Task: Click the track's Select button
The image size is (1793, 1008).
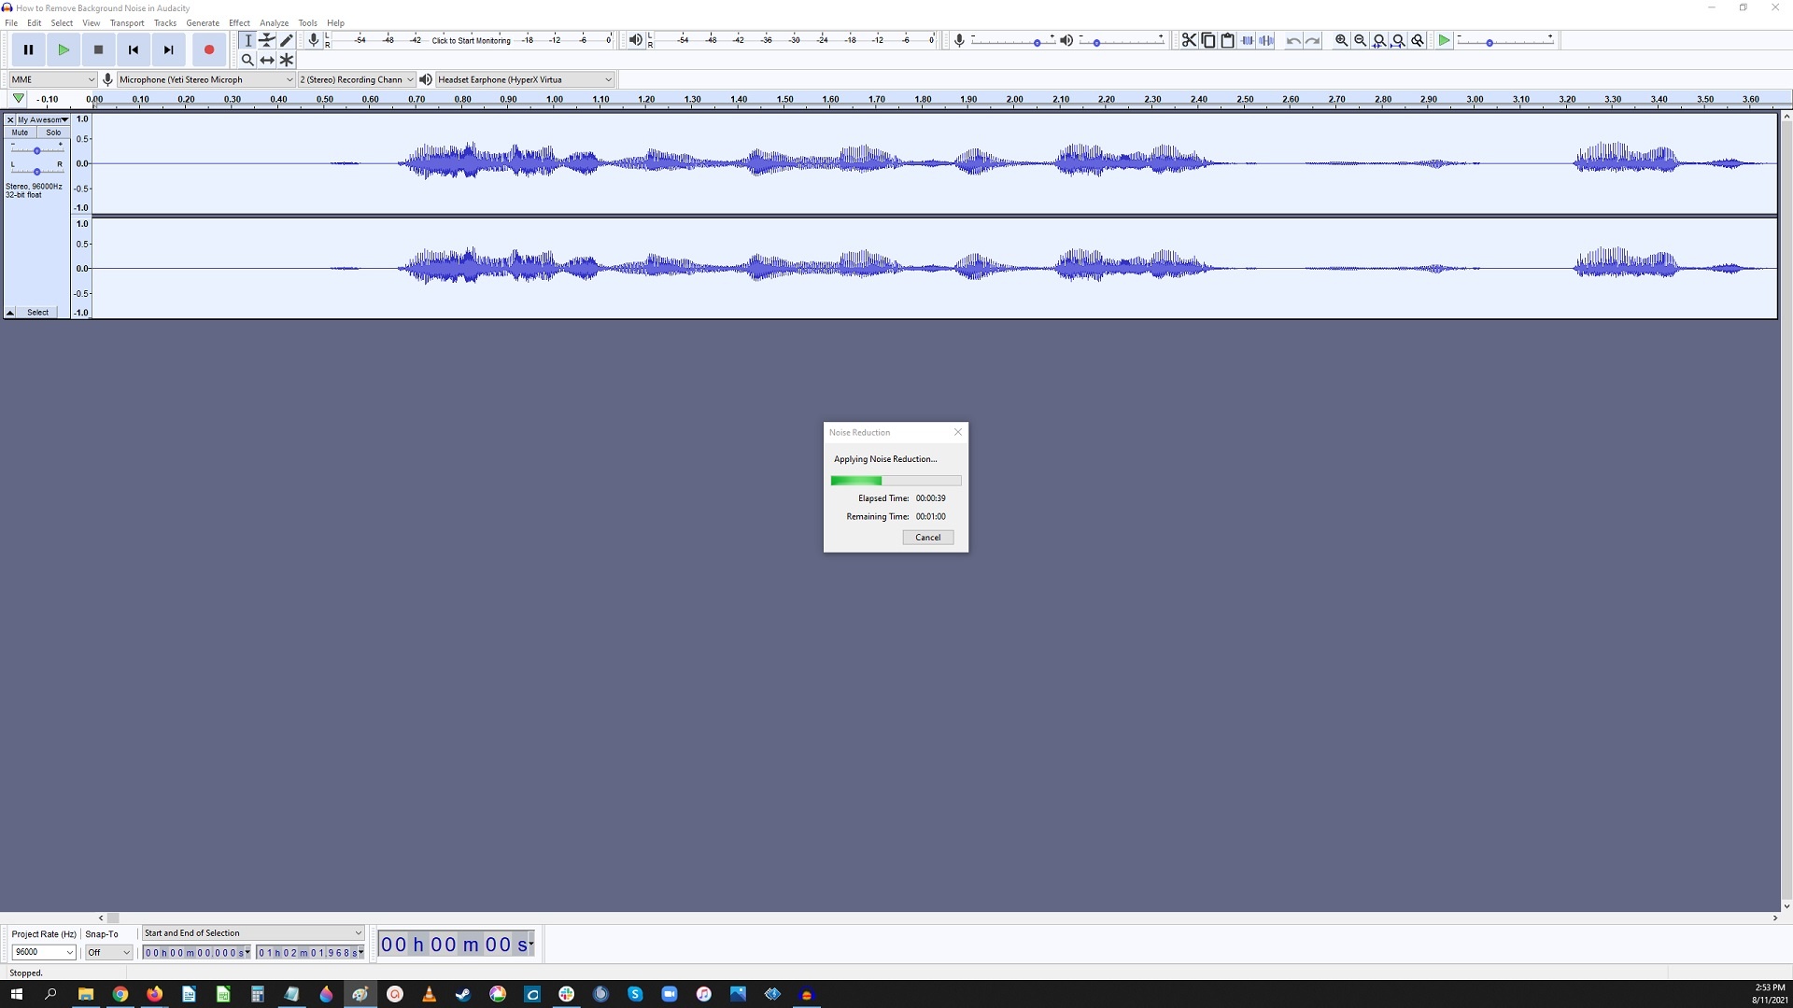Action: tap(37, 312)
